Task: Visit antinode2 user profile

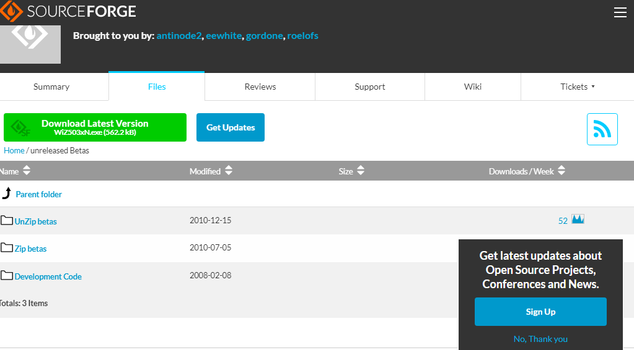Action: [178, 35]
